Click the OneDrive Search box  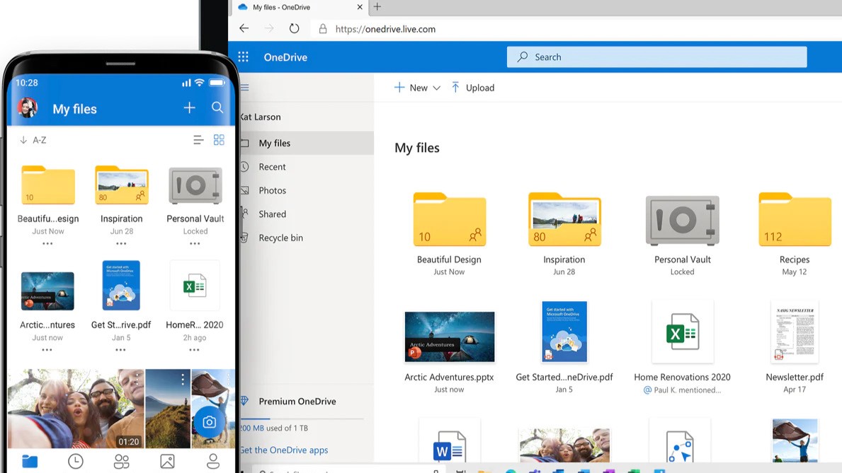tap(656, 57)
